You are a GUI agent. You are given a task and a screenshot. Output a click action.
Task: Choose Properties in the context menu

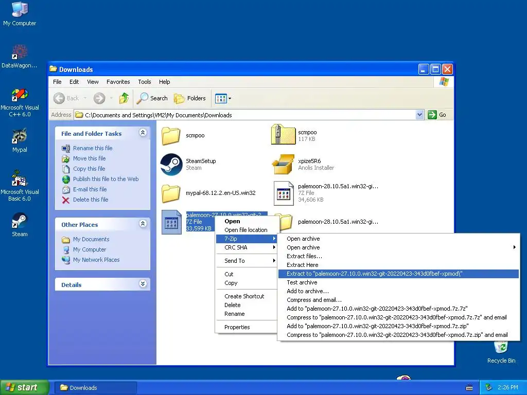247,327
